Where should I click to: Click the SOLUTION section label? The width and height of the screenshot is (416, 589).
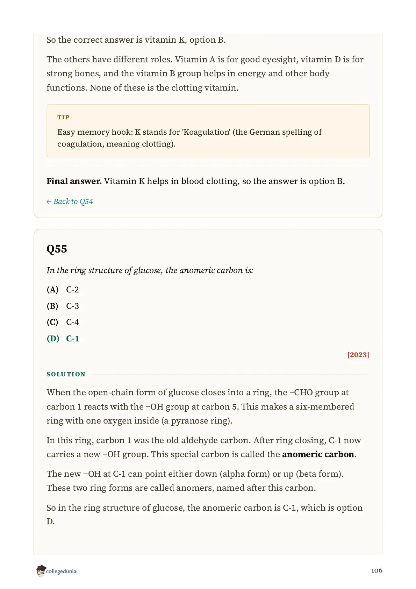pyautogui.click(x=66, y=374)
